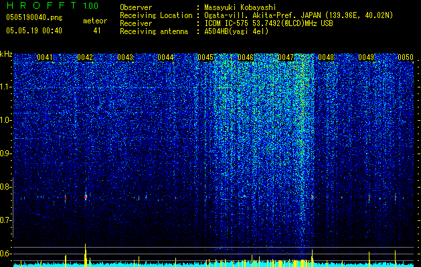The image size is (421, 267).
Task: Click the 0.9 kHz frequency label
Action: coord(5,154)
